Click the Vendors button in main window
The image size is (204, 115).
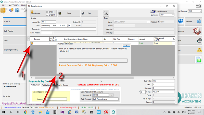coord(194,21)
